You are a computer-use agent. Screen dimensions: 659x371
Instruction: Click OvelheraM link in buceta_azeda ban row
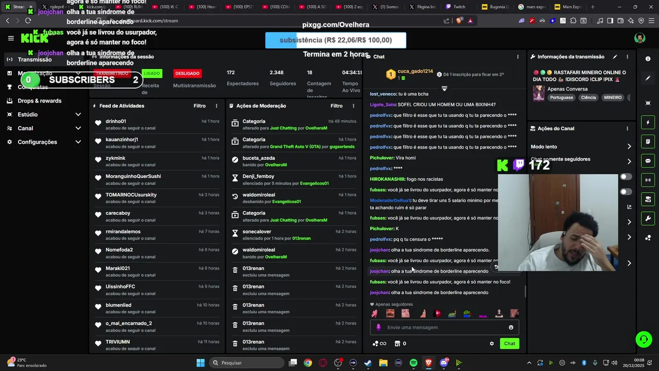tap(275, 165)
